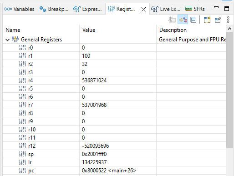Minimize the debug view panel
234x176 pixels.
pyautogui.click(x=216, y=7)
